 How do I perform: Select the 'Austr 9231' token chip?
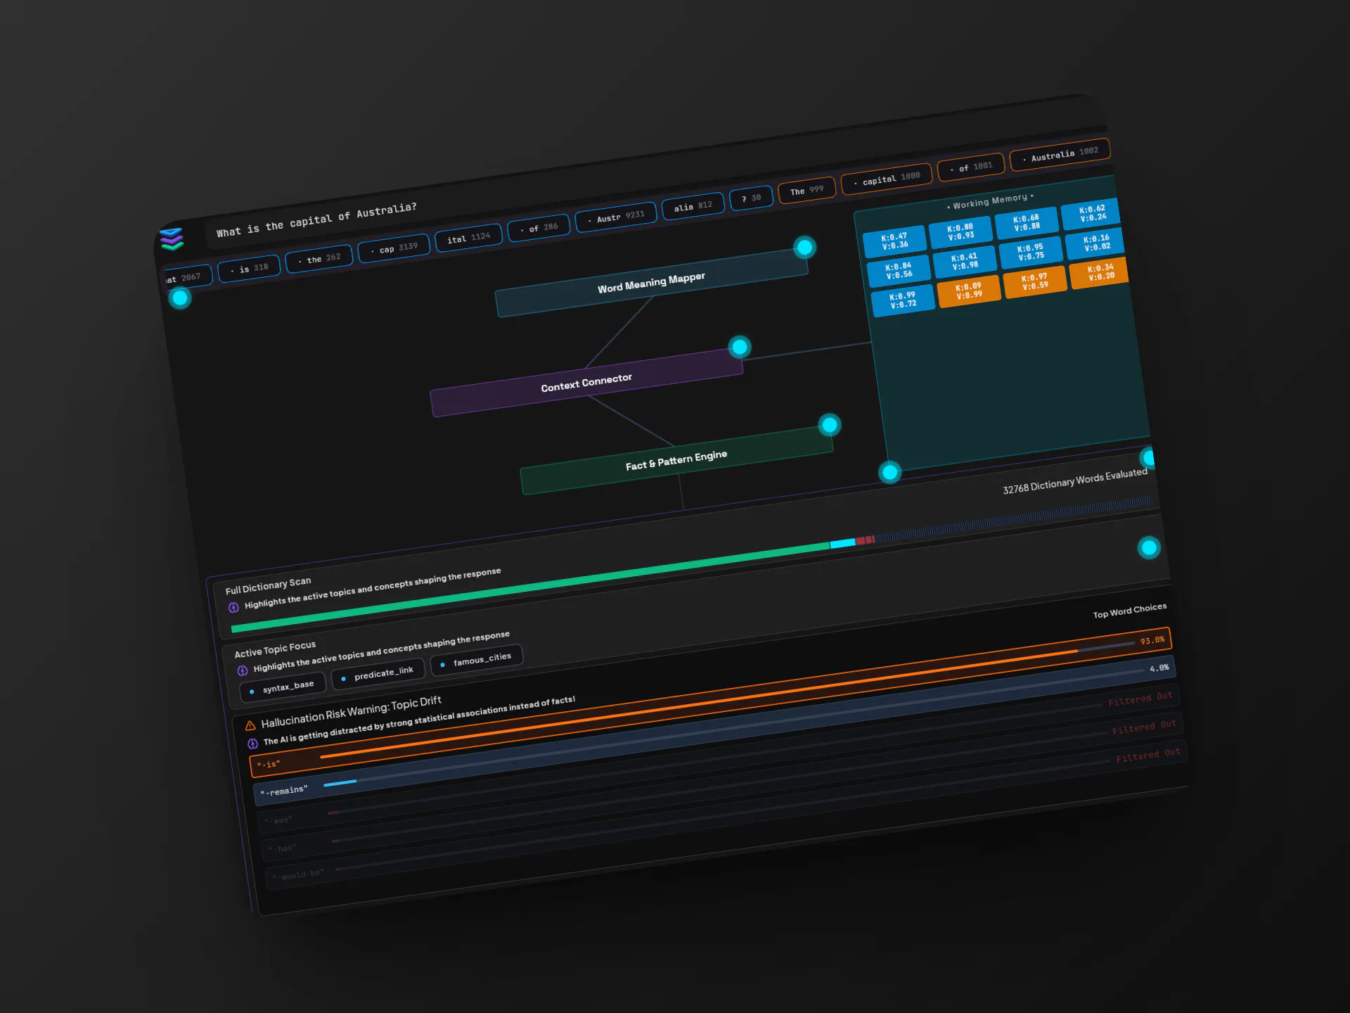tap(616, 217)
